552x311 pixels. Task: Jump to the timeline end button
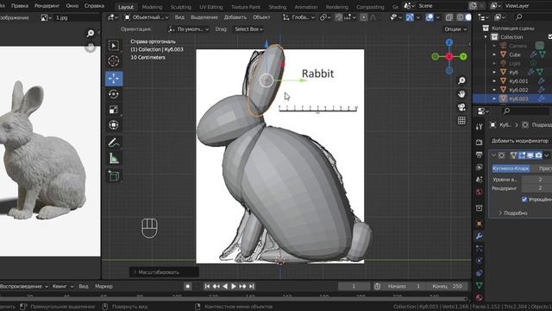[251, 286]
